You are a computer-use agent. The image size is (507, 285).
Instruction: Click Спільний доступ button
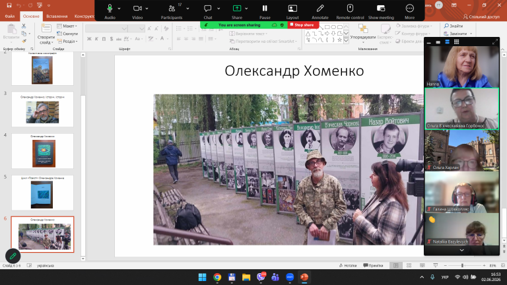pyautogui.click(x=481, y=16)
